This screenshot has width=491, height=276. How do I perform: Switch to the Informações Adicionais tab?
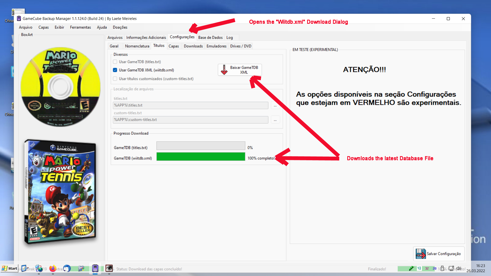146,38
